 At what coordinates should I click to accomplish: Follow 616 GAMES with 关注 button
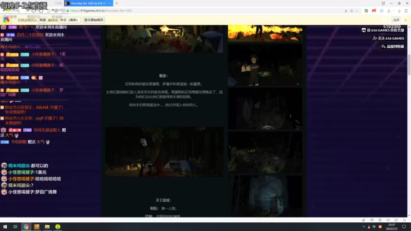pos(388,38)
